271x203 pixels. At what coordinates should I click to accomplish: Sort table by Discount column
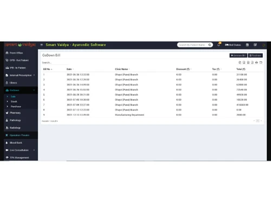(184, 69)
